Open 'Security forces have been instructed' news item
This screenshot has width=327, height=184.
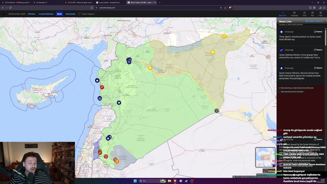(300, 76)
